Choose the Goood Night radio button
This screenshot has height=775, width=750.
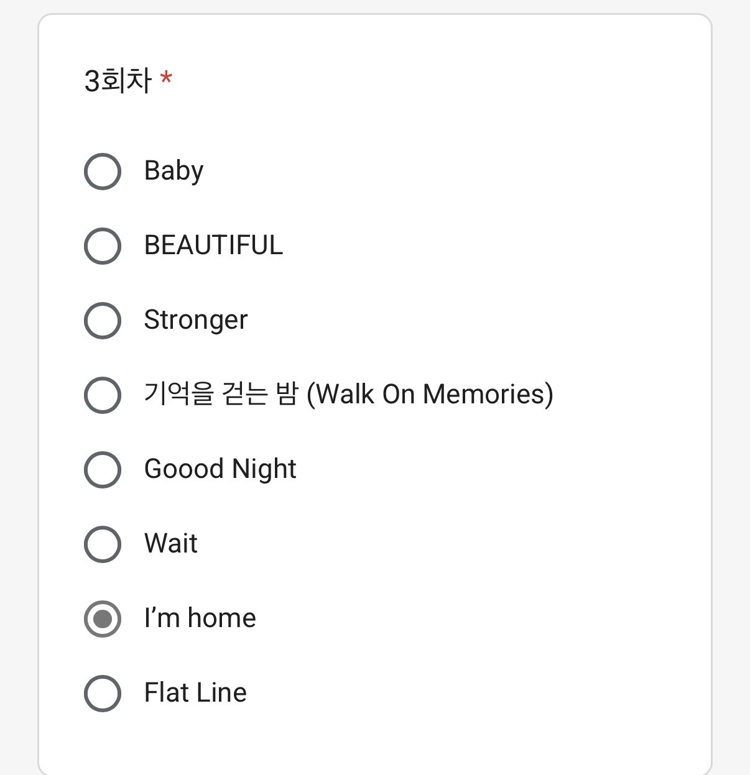point(103,470)
